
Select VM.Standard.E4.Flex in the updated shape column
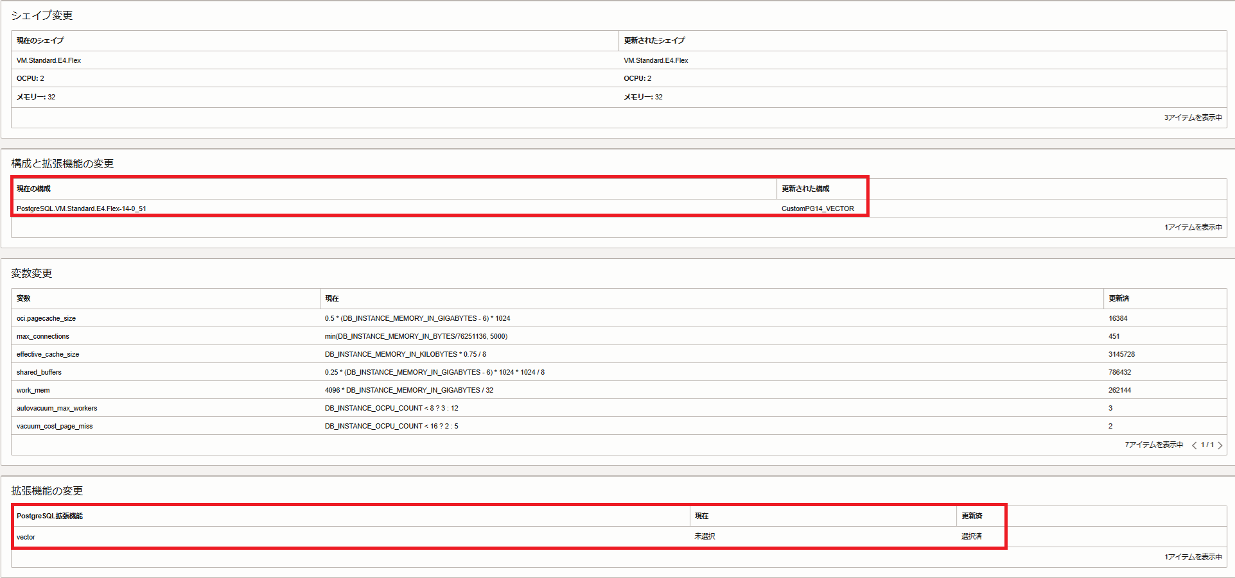pos(656,60)
